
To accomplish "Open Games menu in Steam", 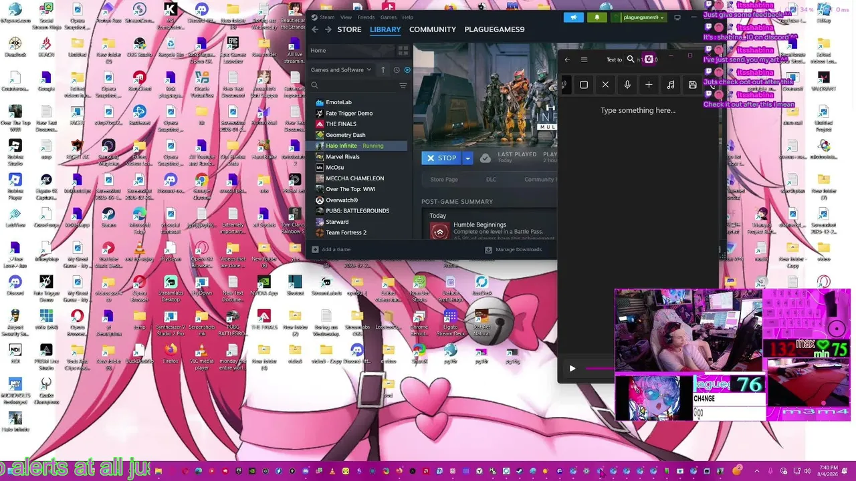I will [389, 17].
